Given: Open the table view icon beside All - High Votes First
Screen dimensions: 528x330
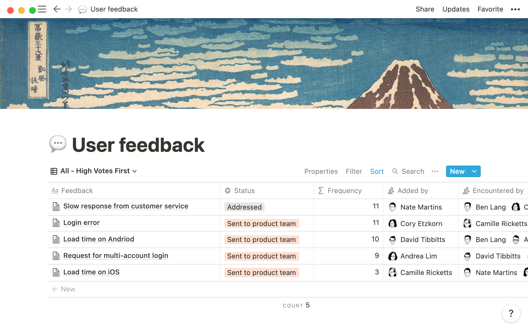Looking at the screenshot, I should 54,171.
